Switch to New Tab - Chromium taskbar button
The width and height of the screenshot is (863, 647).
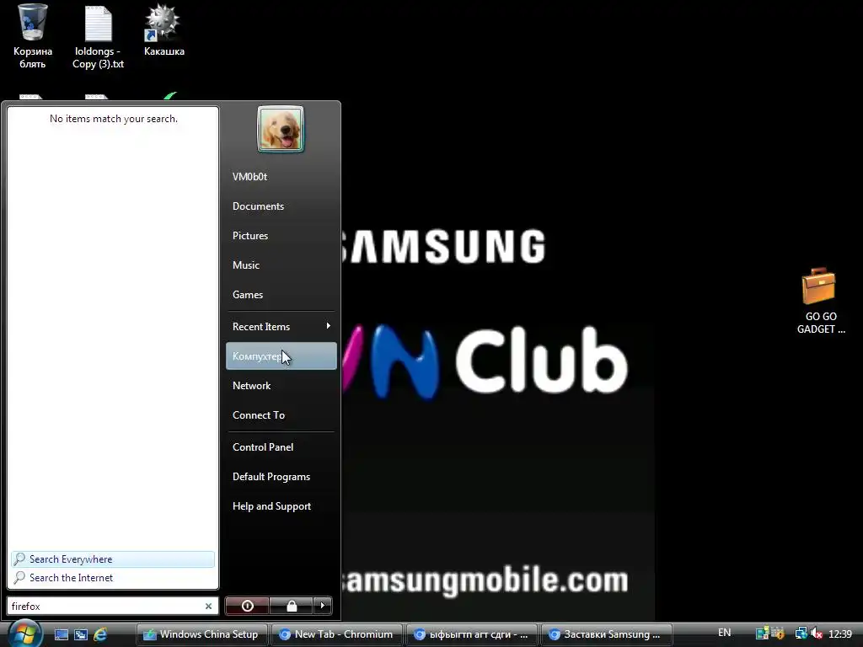[x=337, y=634]
